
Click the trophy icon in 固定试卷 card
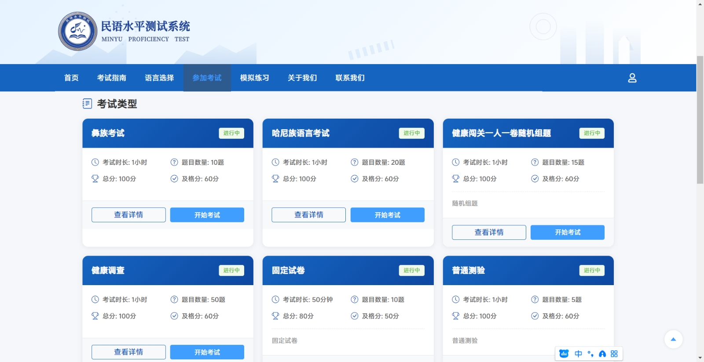pyautogui.click(x=275, y=316)
